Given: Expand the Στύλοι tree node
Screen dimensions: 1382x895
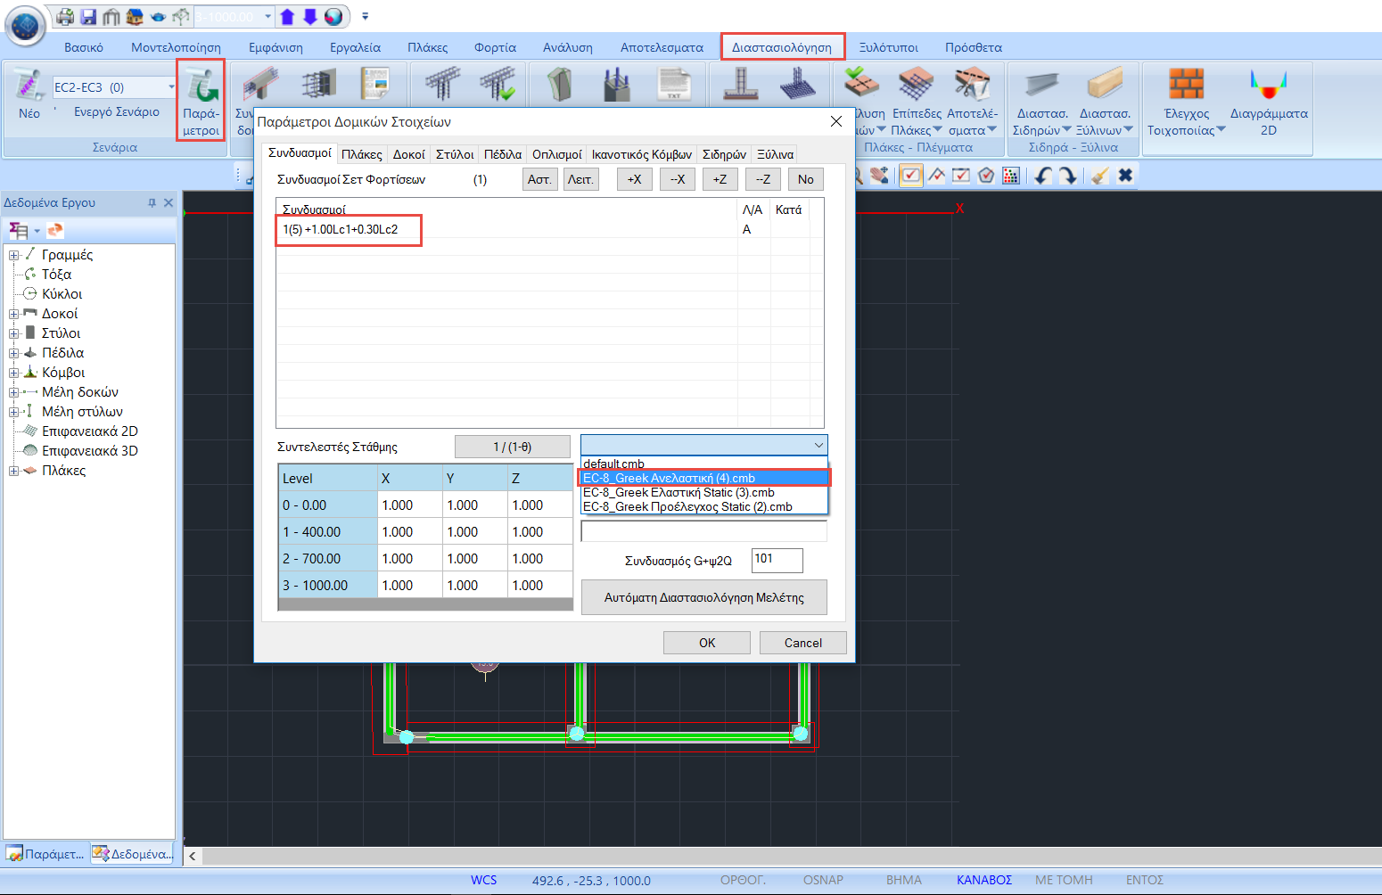Looking at the screenshot, I should point(13,333).
